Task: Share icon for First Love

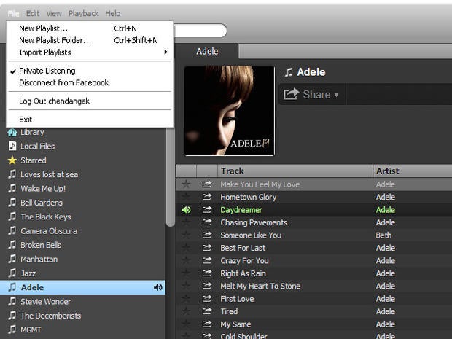Action: click(x=207, y=298)
